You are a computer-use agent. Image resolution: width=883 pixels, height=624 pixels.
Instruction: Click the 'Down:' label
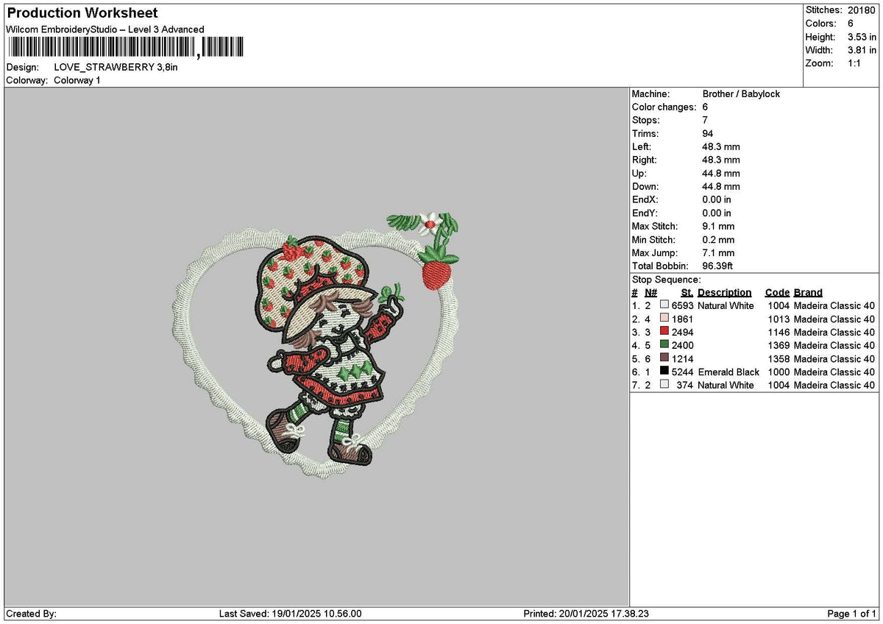click(646, 187)
